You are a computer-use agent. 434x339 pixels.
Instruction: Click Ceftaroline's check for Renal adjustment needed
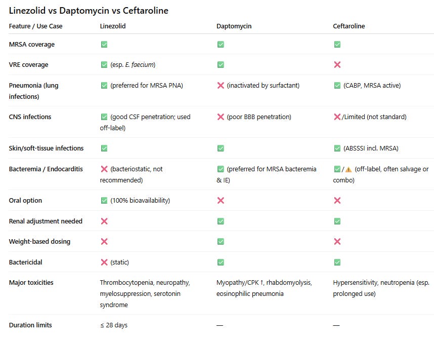pyautogui.click(x=337, y=221)
